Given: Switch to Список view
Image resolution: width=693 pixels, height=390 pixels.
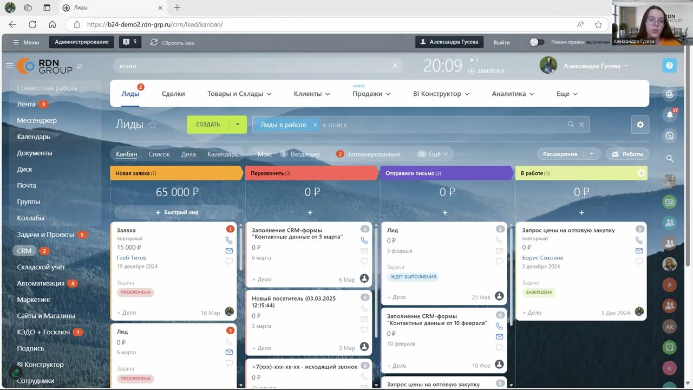Looking at the screenshot, I should (159, 154).
